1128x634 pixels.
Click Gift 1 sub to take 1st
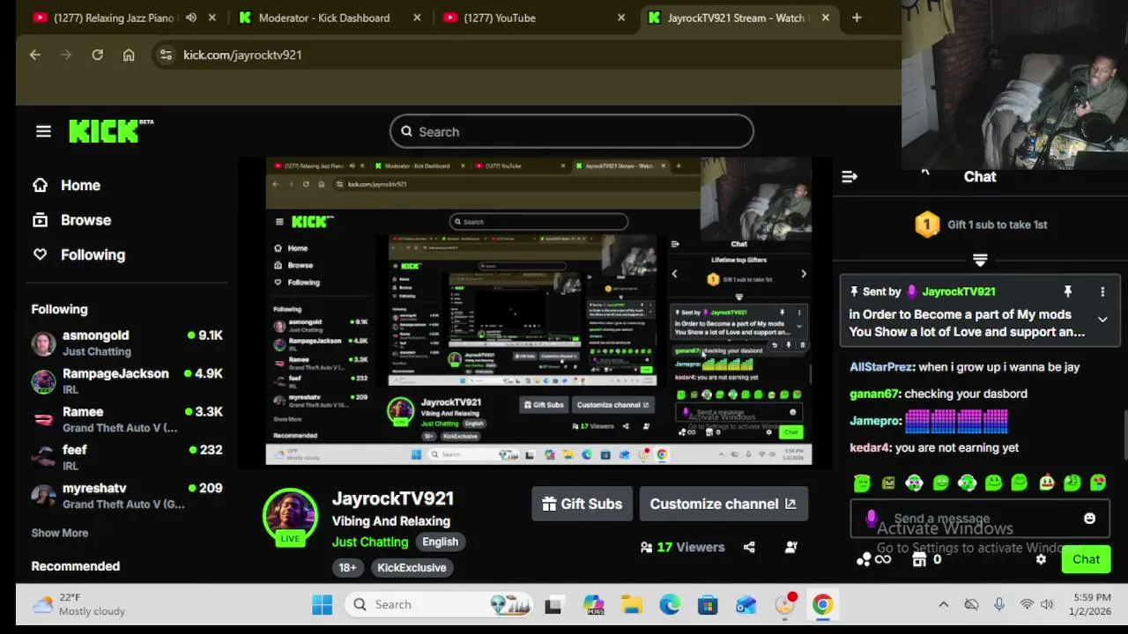(x=998, y=225)
